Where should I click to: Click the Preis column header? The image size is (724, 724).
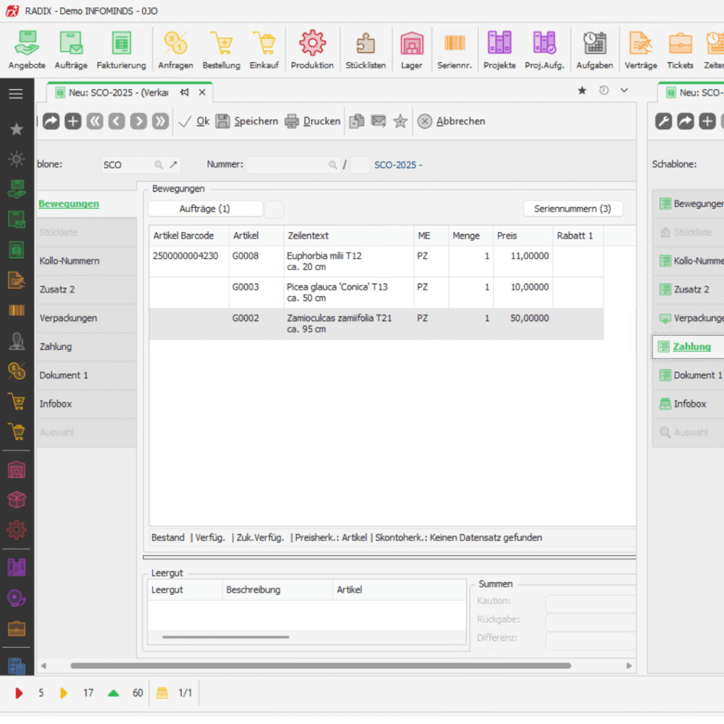tap(522, 236)
